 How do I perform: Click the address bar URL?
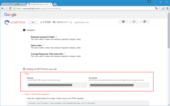[39, 8]
